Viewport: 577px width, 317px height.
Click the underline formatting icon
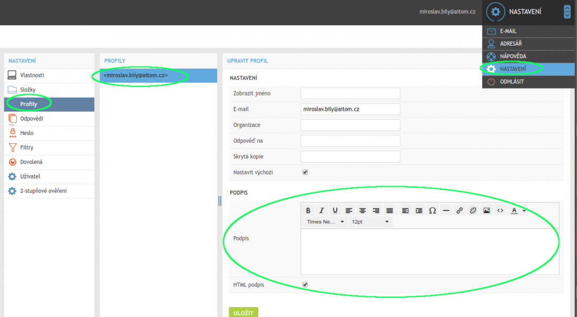click(335, 210)
